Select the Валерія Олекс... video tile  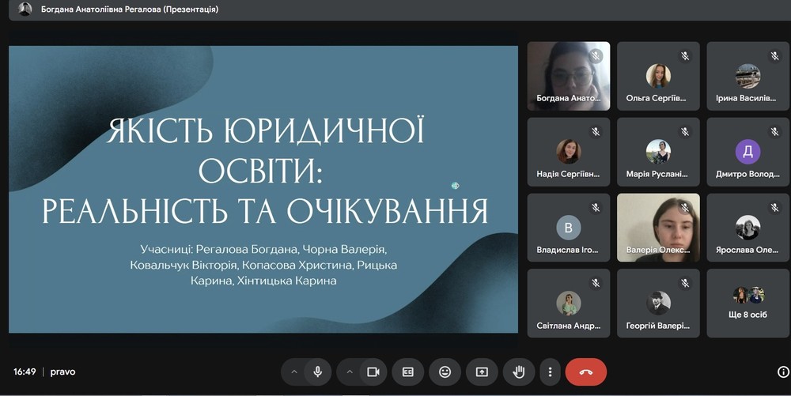[x=658, y=228]
